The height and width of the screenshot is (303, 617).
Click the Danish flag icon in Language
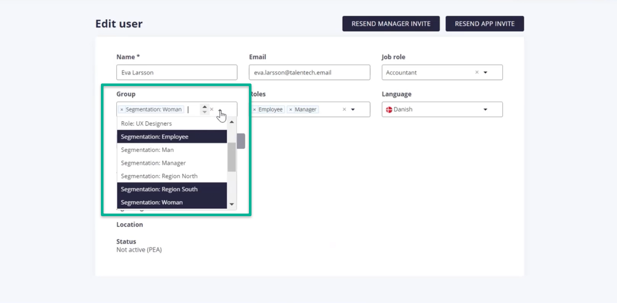tap(389, 109)
